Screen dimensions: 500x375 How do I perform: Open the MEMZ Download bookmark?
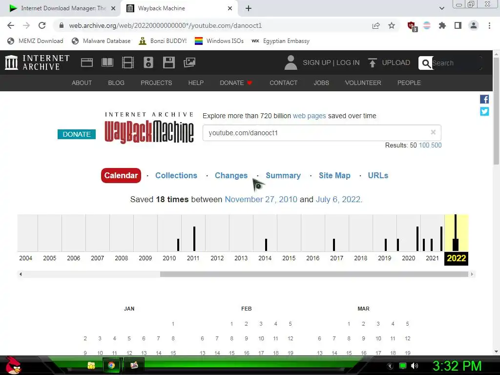point(35,41)
